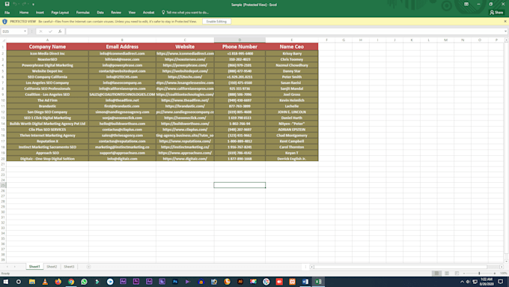Select Page Break Preview icon in status bar
Viewport: 509px width, 287px height.
point(457,274)
